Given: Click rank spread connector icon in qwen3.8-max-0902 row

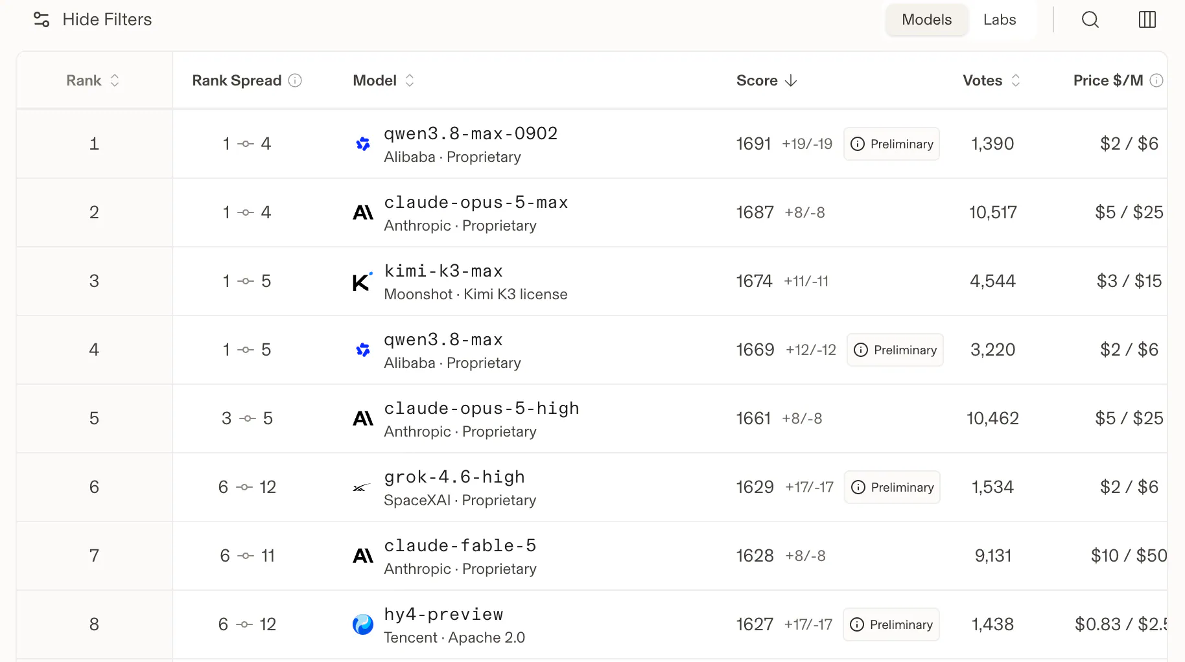Looking at the screenshot, I should [x=246, y=144].
